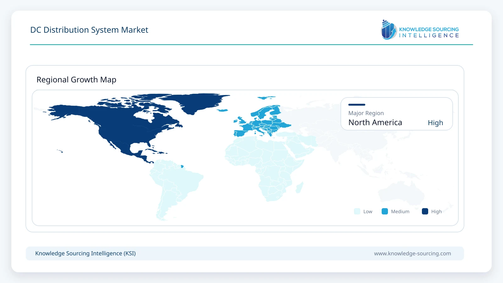Click the 'North America' region name
This screenshot has height=283, width=503.
[375, 122]
